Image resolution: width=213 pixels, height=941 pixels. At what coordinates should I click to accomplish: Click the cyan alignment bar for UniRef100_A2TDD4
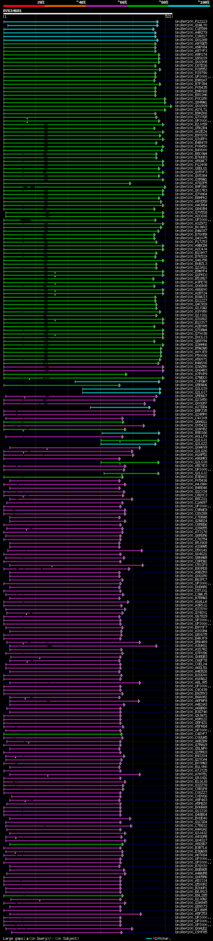pyautogui.click(x=120, y=407)
